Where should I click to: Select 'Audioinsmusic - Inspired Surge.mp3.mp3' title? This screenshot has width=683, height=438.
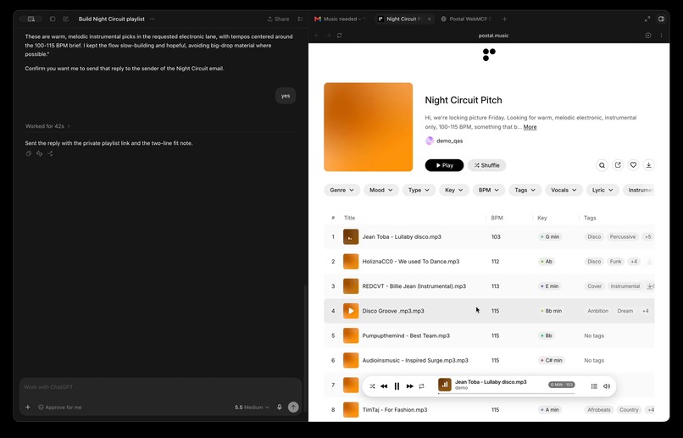click(x=415, y=361)
